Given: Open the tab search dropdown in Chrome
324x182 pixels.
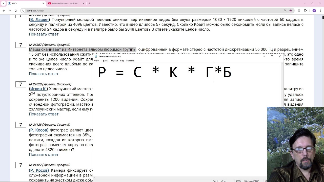Looking at the screenshot, I should [x=3, y=4].
